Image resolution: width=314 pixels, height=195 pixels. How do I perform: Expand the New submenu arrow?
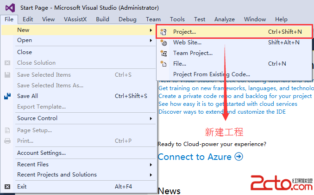[151, 30]
